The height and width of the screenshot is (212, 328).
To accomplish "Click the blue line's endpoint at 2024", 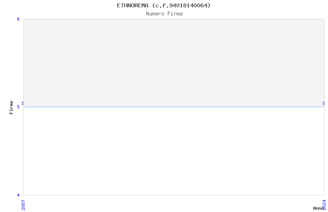I will point(324,107).
